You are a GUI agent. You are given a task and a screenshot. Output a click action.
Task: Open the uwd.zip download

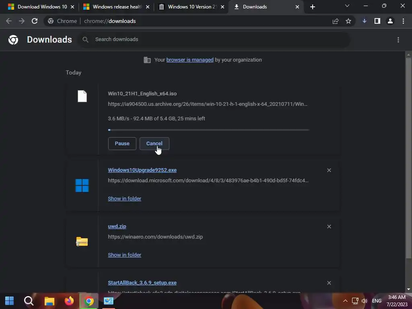click(x=117, y=226)
